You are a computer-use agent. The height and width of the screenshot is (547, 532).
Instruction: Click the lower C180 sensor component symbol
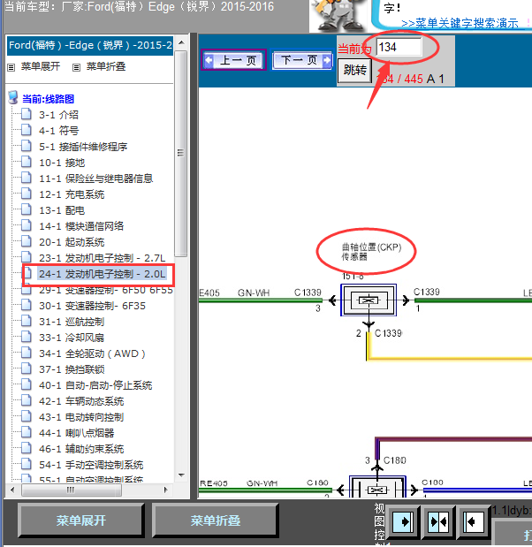coord(377,487)
